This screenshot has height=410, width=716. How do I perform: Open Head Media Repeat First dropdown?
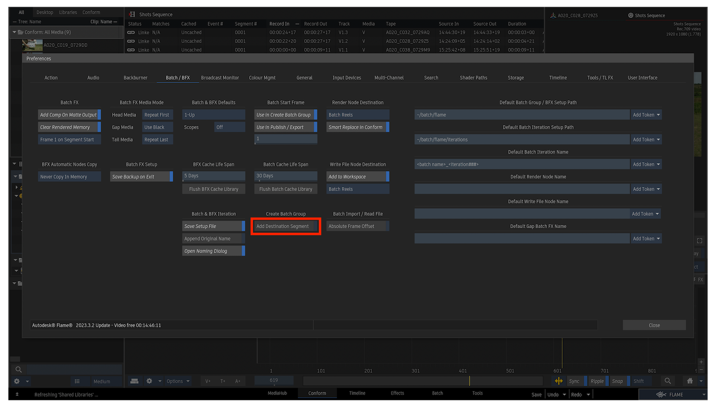[x=158, y=115]
